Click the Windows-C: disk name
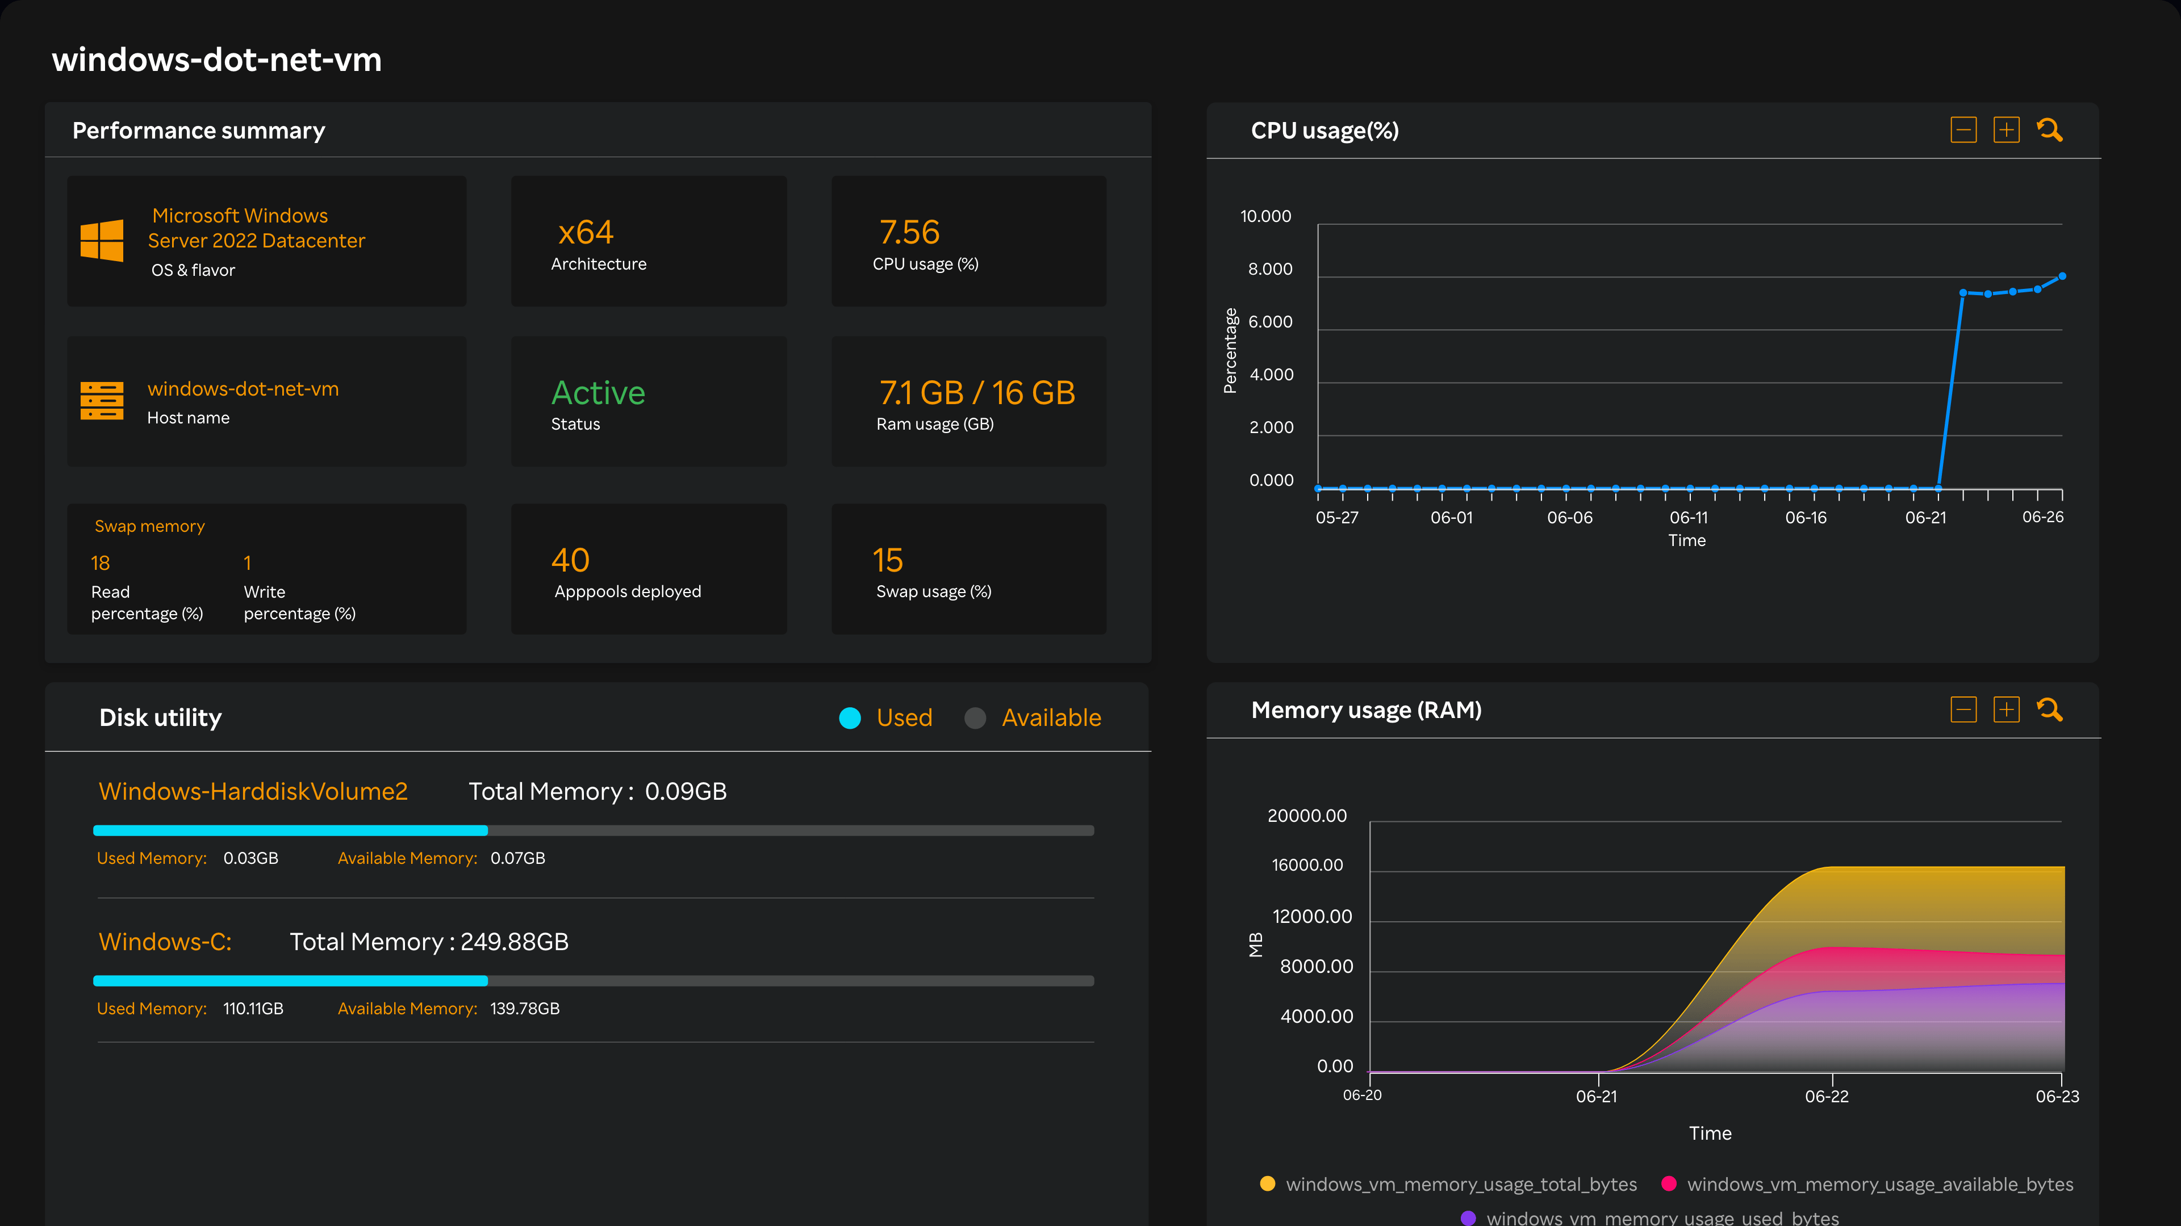The height and width of the screenshot is (1226, 2181). coord(165,942)
